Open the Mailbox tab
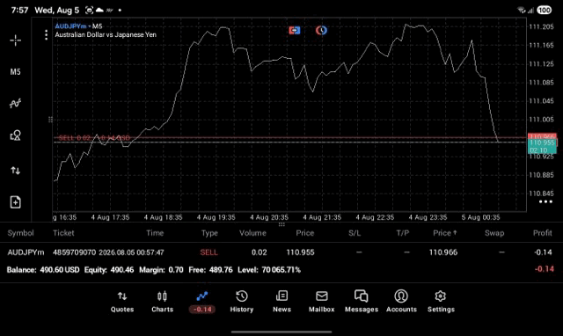 (x=322, y=302)
